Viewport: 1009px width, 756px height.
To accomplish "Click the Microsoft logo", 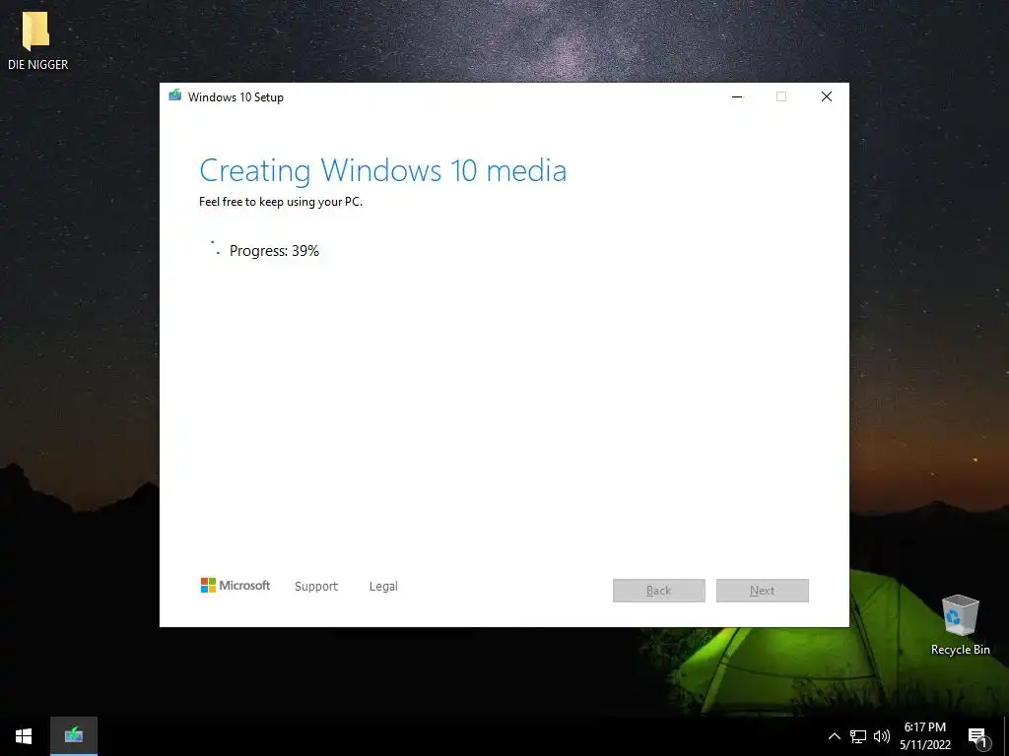I will pos(235,585).
